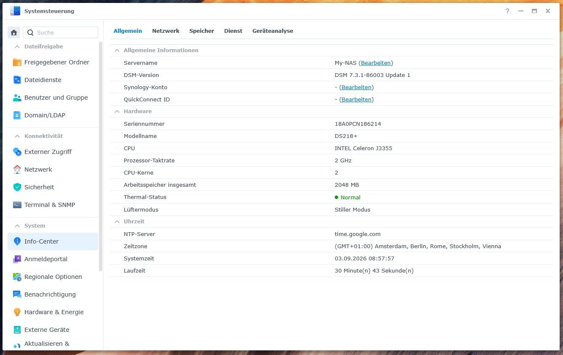This screenshot has width=563, height=355.
Task: Collapse the Hardware section
Action: [117, 111]
